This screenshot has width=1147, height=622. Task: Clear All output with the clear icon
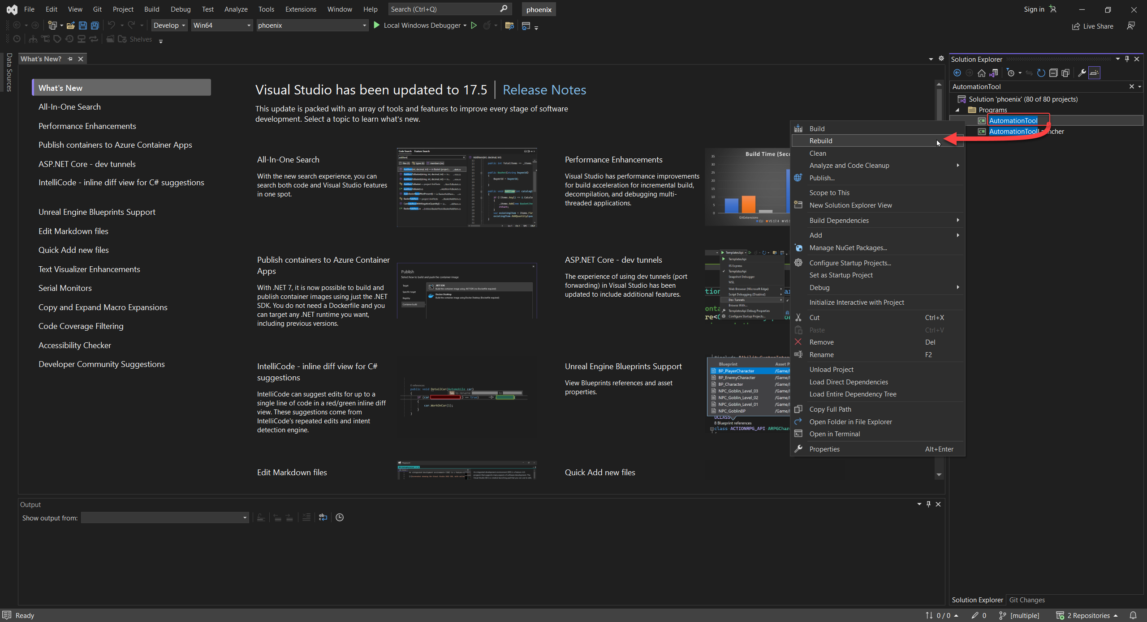click(306, 517)
